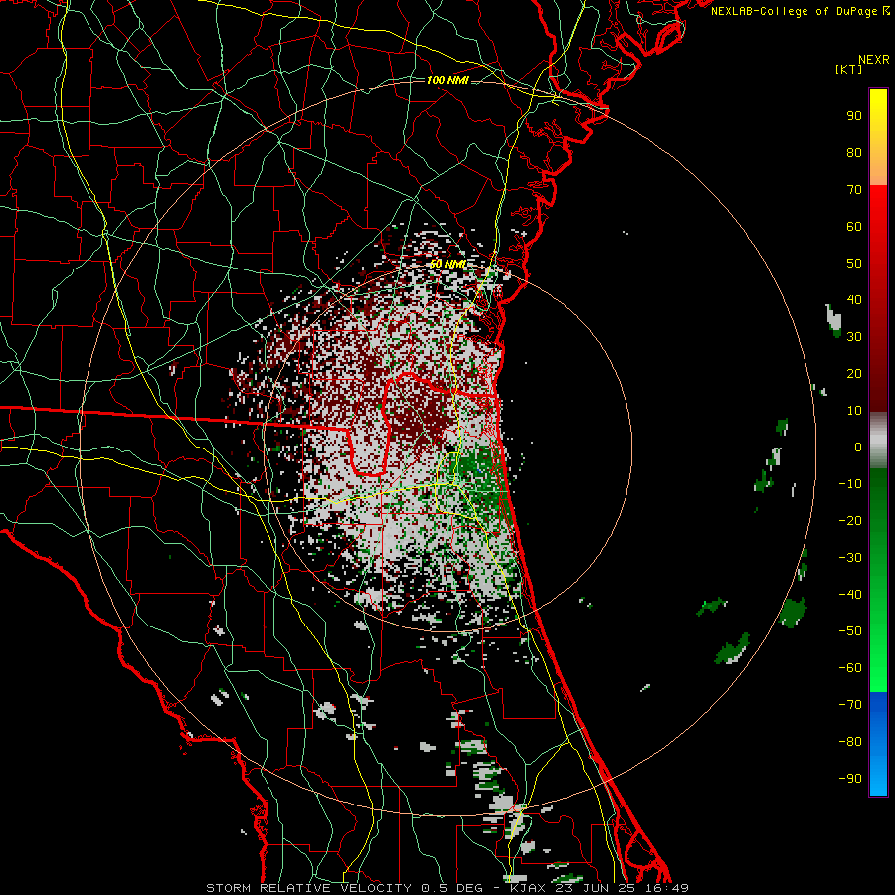Click the "50" scale value
Screen dimensions: 895x895
[854, 264]
